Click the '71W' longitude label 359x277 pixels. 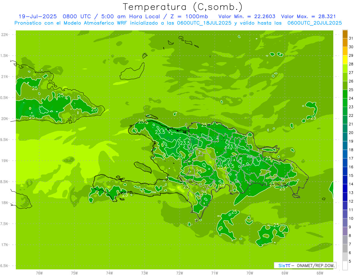tap(215, 273)
